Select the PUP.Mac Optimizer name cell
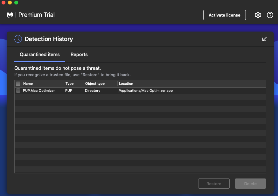Viewport: 278px width, 196px height. (39, 91)
